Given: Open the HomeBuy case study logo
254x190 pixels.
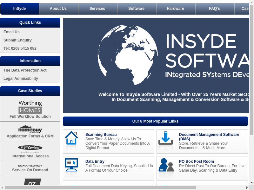Looking at the screenshot, I should 30,129.
